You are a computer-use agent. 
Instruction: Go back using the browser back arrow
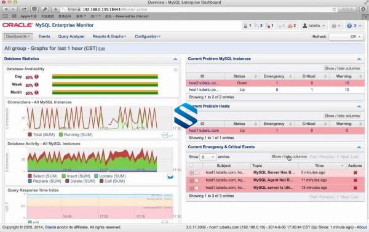click(6, 9)
